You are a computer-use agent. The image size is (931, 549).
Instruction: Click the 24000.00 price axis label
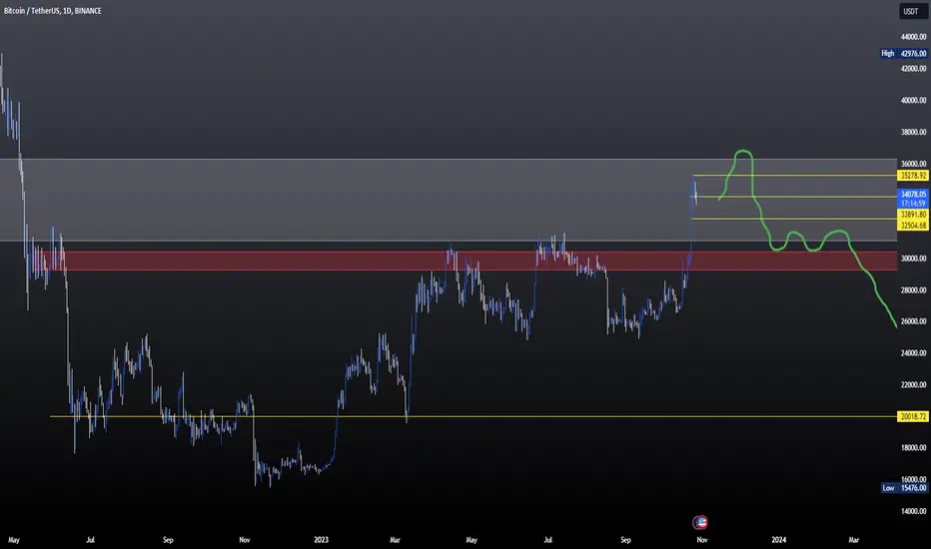click(913, 353)
